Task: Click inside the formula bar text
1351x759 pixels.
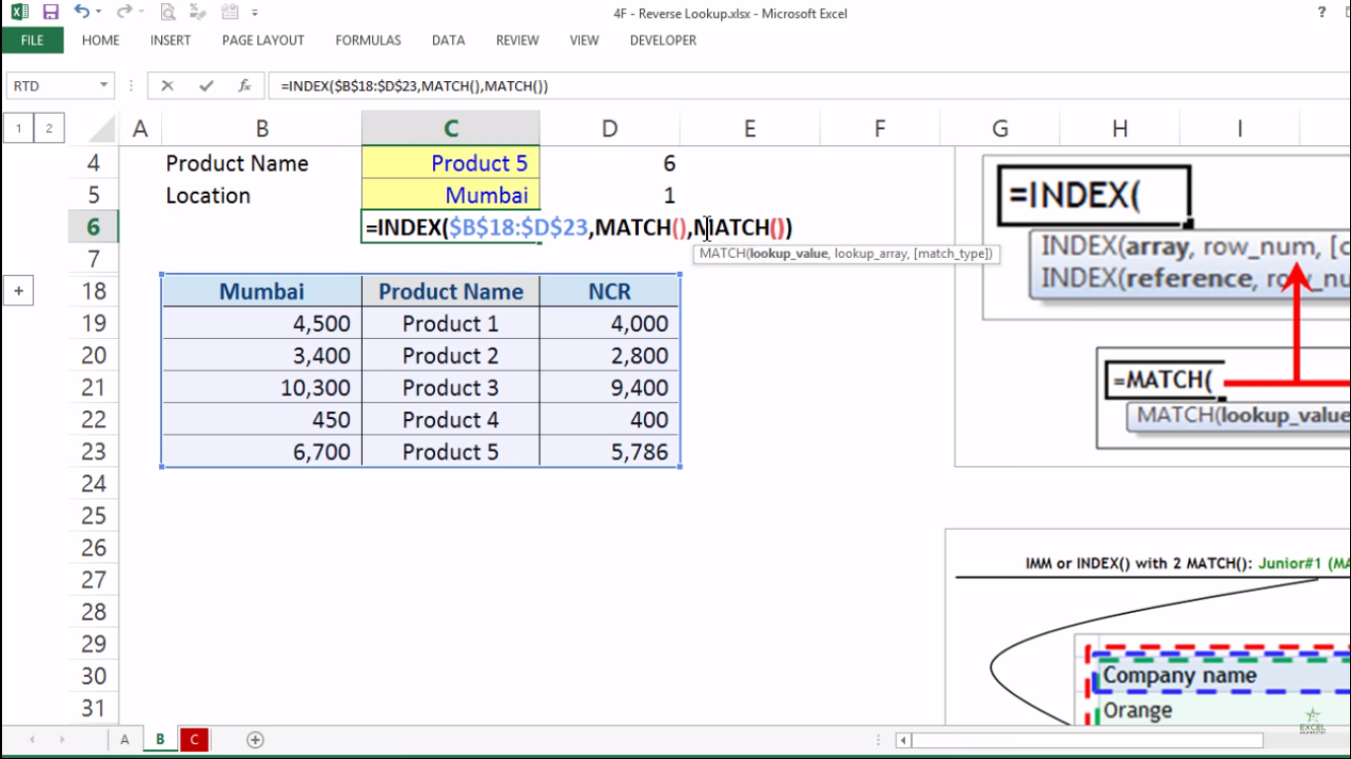Action: pyautogui.click(x=414, y=86)
